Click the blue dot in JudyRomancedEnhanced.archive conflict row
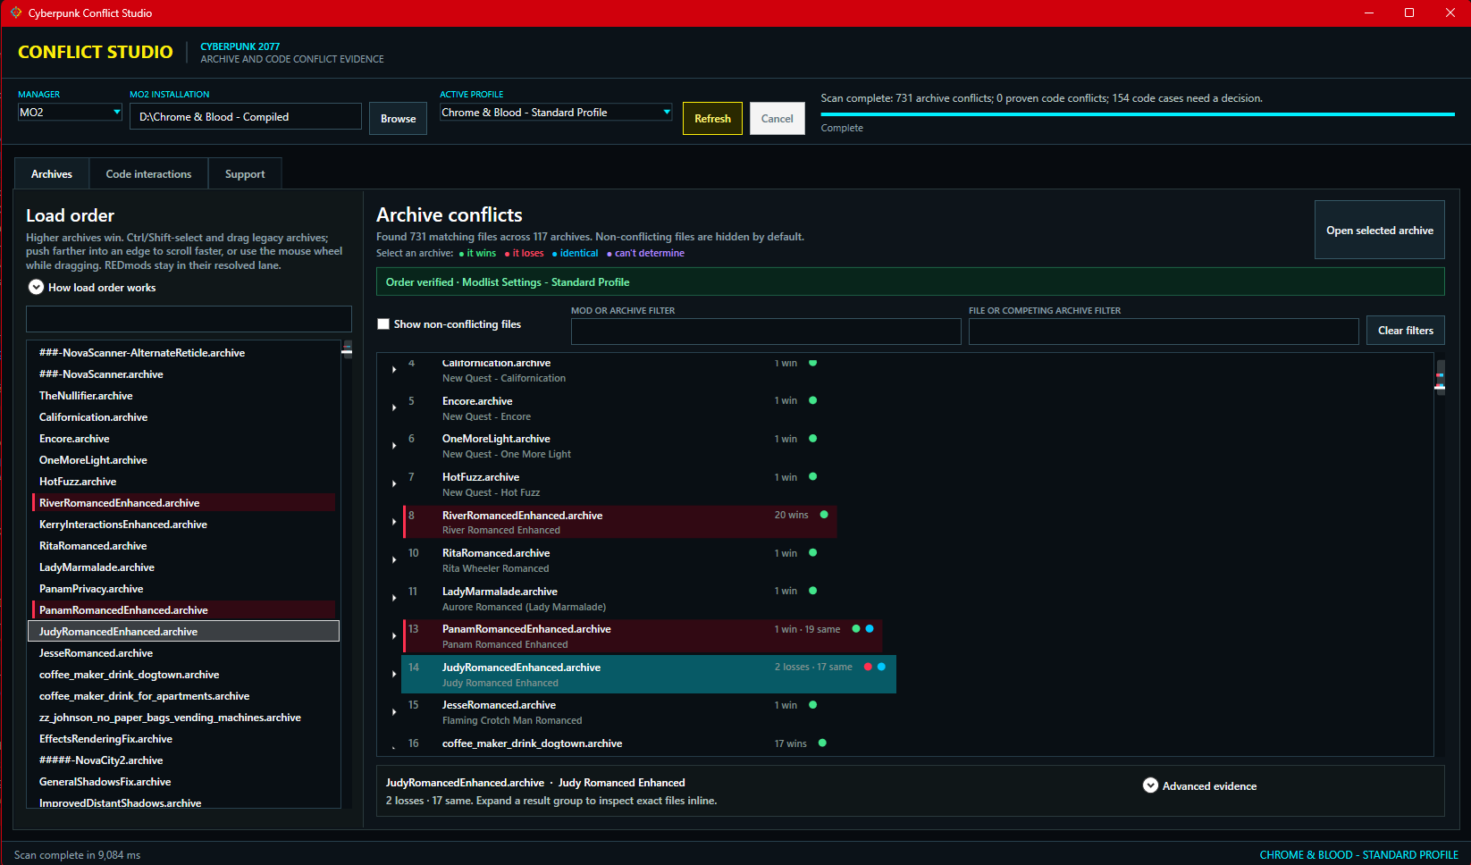This screenshot has height=865, width=1471. 881,667
